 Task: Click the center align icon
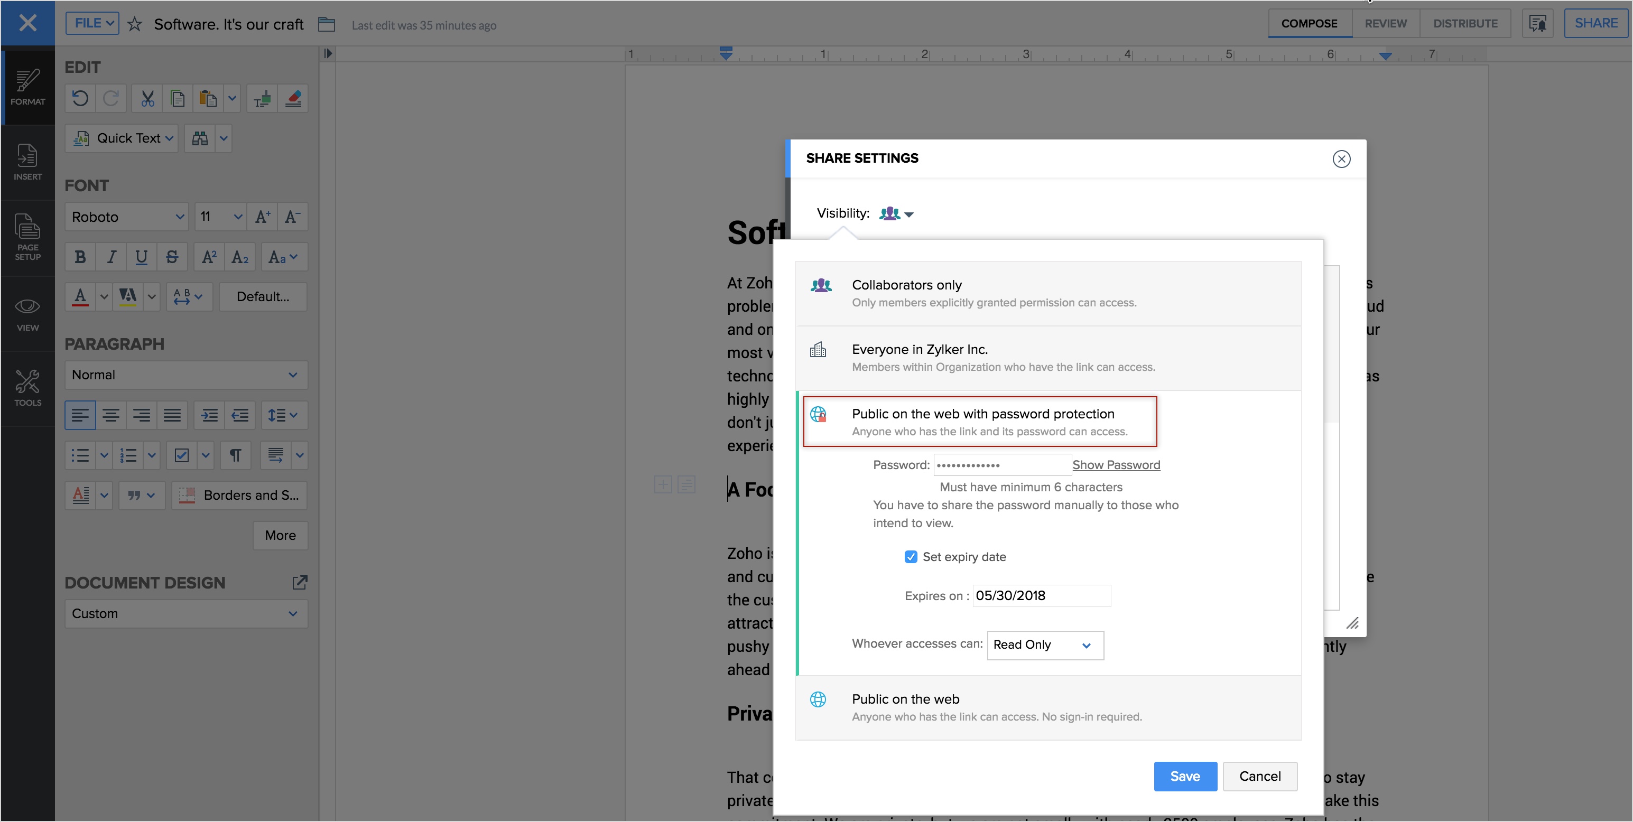pos(111,416)
